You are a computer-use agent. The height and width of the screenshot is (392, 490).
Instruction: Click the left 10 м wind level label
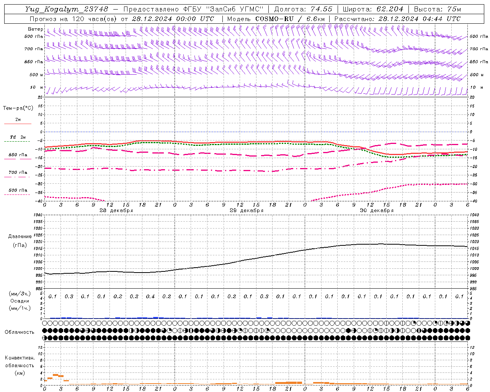pyautogui.click(x=37, y=87)
